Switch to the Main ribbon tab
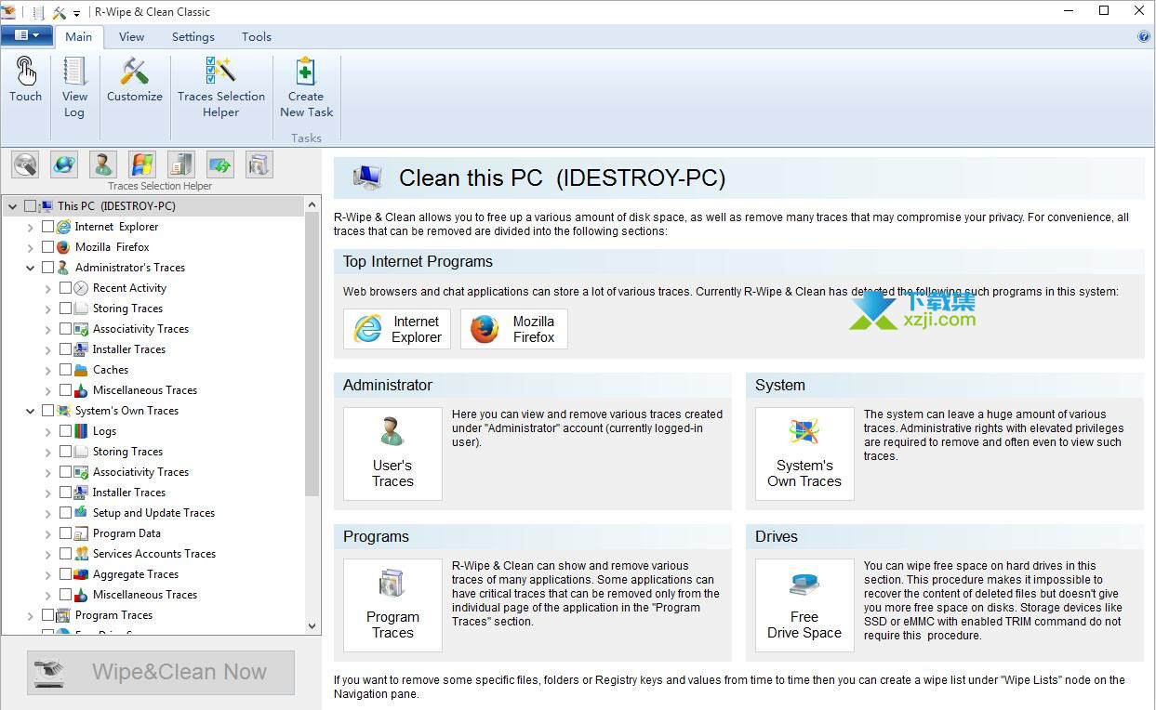 click(78, 37)
